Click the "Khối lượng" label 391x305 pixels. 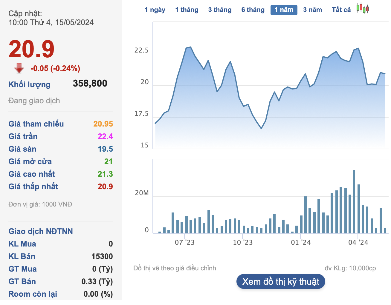point(29,84)
